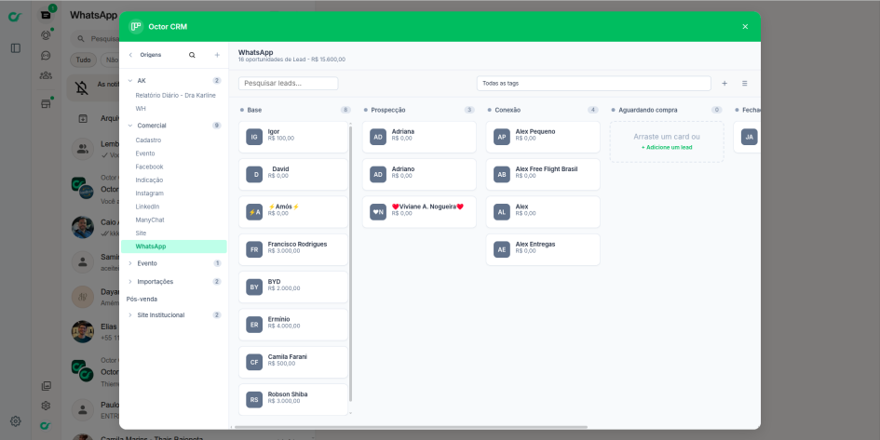Screen dimensions: 880x440
Task: Open the Todas as tags filter dropdown
Action: click(593, 84)
